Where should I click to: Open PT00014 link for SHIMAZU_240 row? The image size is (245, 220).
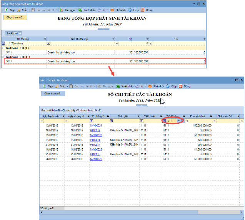point(95,145)
